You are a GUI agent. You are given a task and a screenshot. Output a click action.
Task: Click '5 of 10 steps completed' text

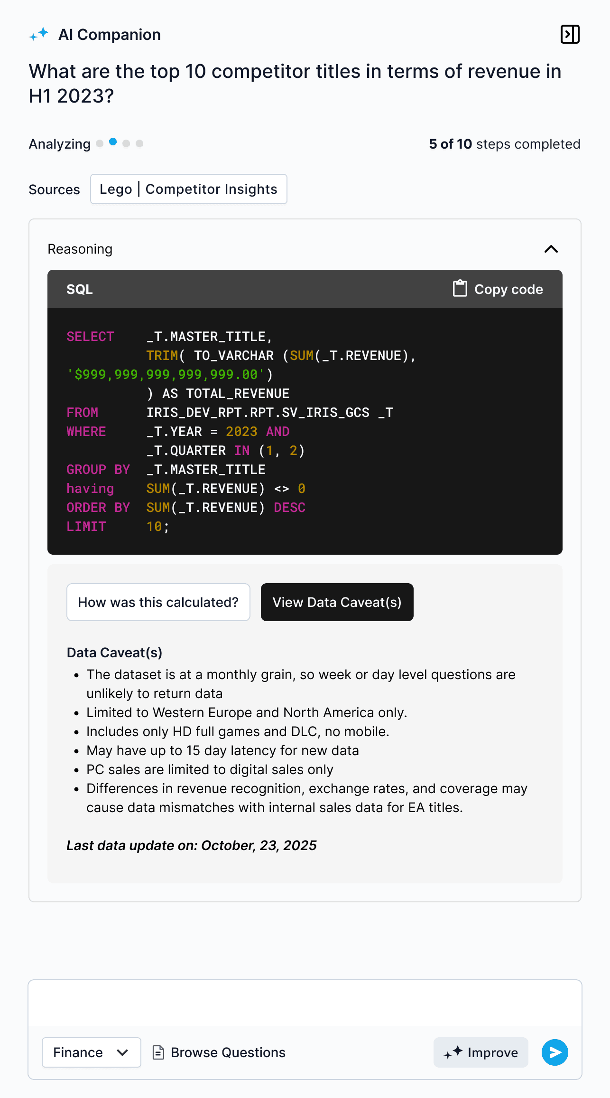505,144
